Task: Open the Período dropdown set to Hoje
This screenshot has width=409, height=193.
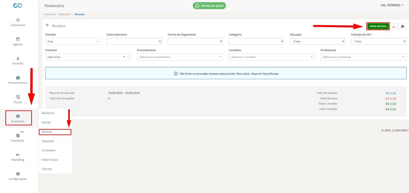Action: (x=73, y=41)
